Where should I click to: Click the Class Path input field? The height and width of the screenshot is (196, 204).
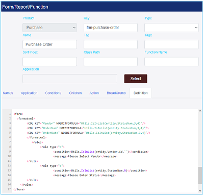(x=111, y=62)
